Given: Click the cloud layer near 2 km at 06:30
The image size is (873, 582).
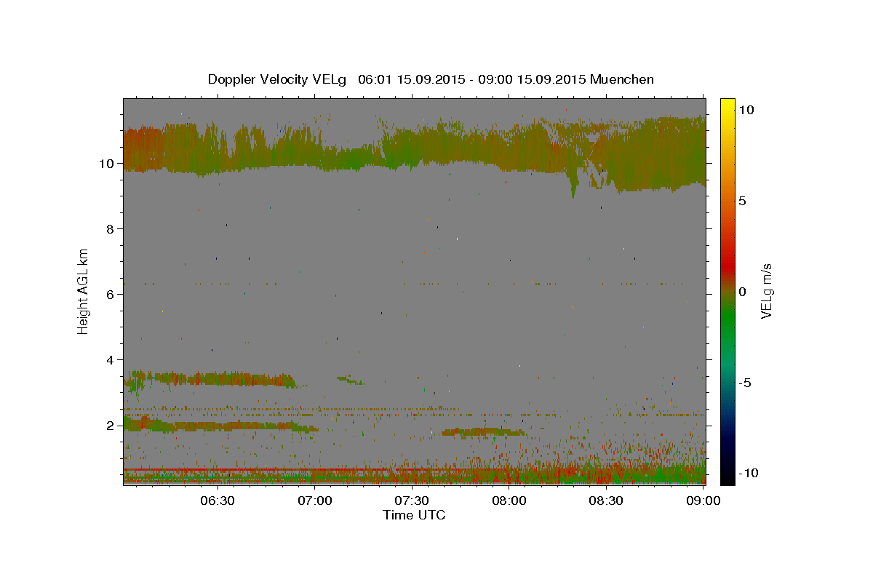Looking at the screenshot, I should tap(217, 426).
